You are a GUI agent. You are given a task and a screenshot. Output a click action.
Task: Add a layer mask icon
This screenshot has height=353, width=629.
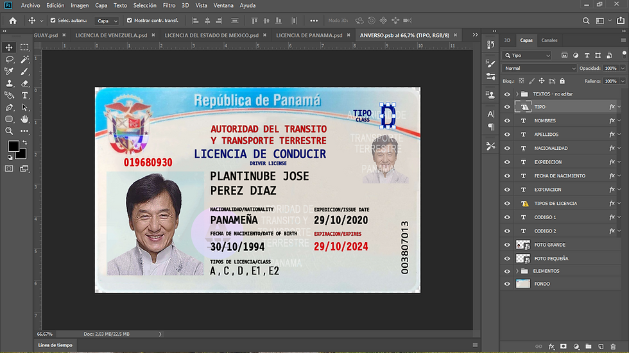tap(564, 346)
